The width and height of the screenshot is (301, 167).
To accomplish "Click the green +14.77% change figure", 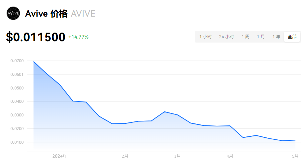I will tap(78, 37).
